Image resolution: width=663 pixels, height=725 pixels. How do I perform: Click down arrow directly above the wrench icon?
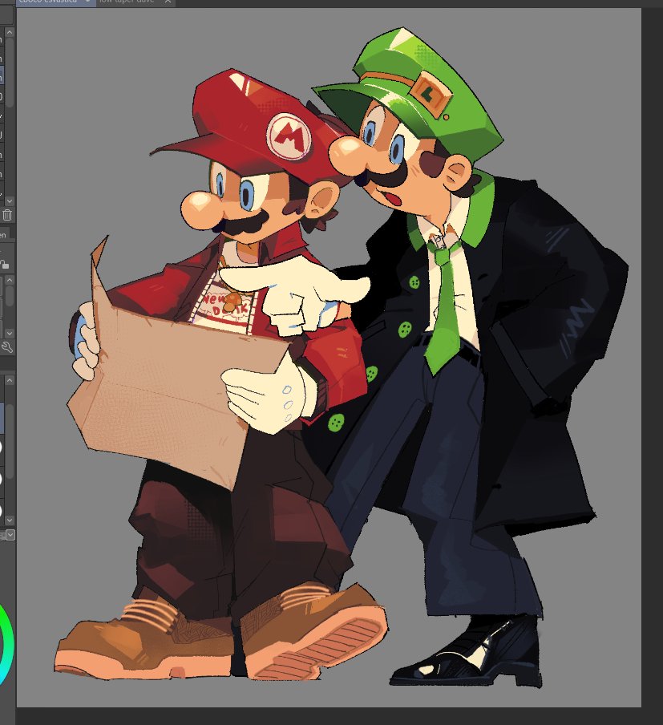10,333
